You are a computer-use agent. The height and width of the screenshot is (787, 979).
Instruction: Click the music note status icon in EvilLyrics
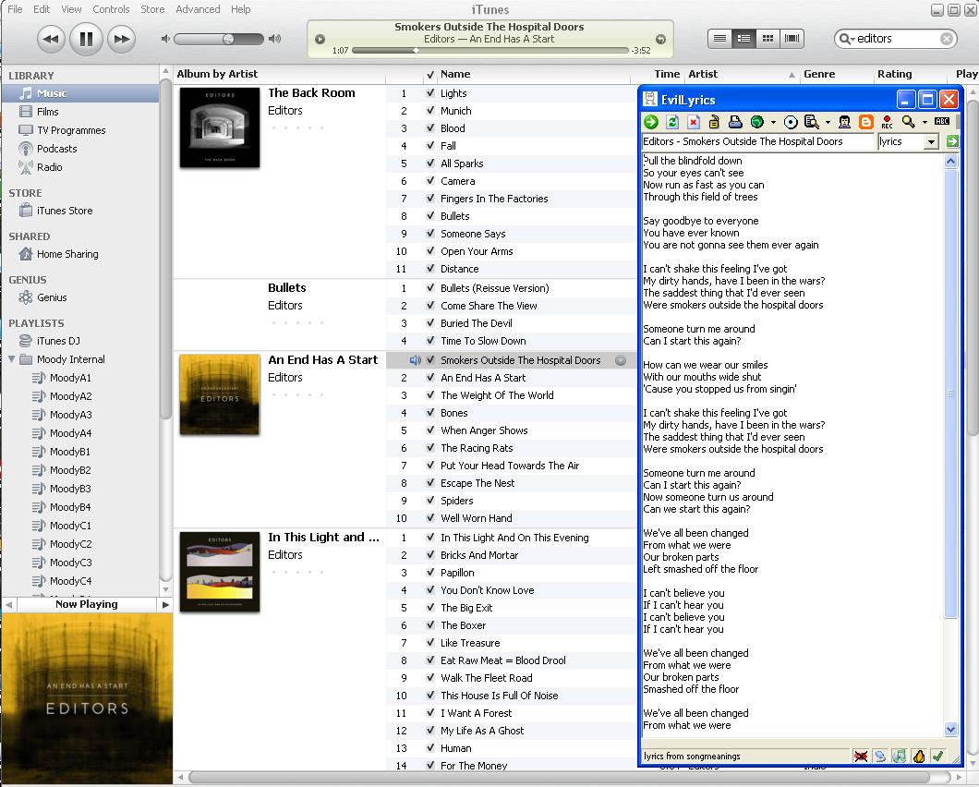coord(899,757)
